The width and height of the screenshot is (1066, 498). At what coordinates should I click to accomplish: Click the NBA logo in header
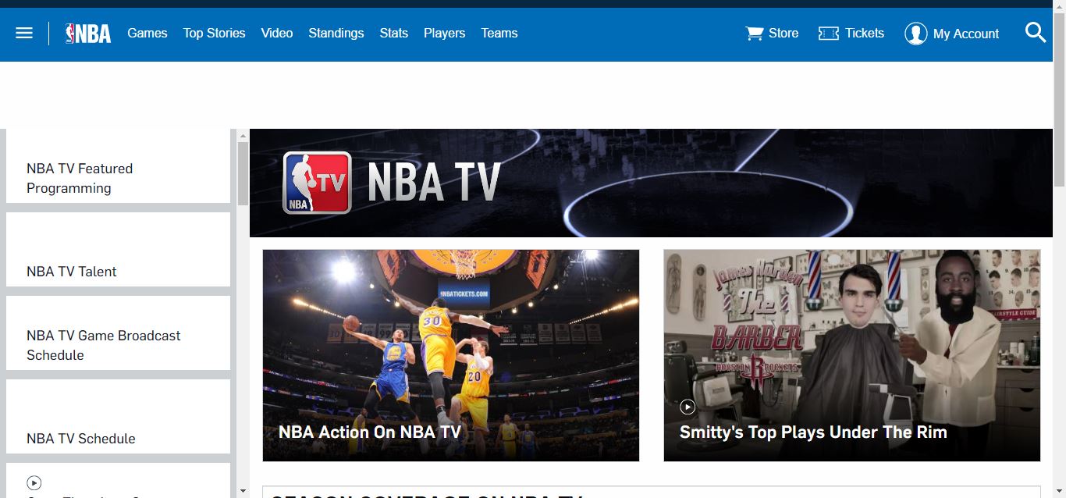[x=88, y=34]
